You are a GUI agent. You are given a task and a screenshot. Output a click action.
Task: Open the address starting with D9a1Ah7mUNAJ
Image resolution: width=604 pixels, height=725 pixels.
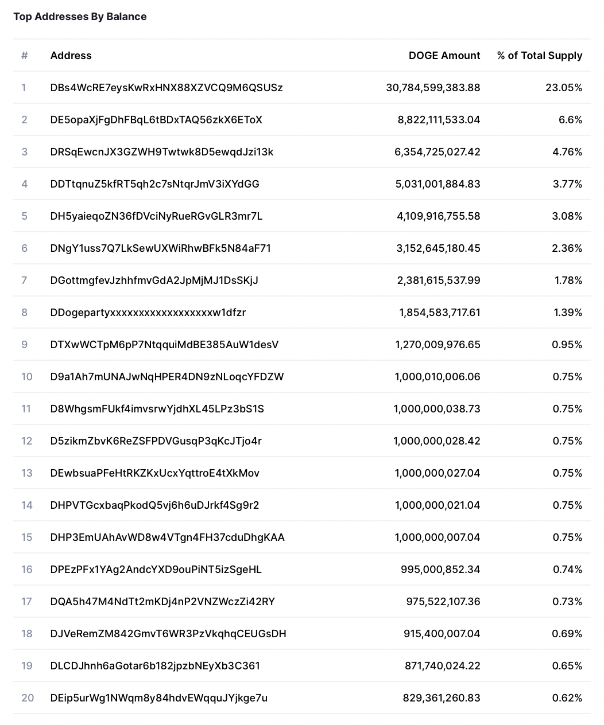point(167,377)
